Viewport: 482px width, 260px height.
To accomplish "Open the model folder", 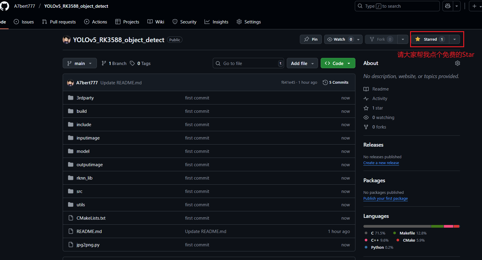I will [83, 151].
